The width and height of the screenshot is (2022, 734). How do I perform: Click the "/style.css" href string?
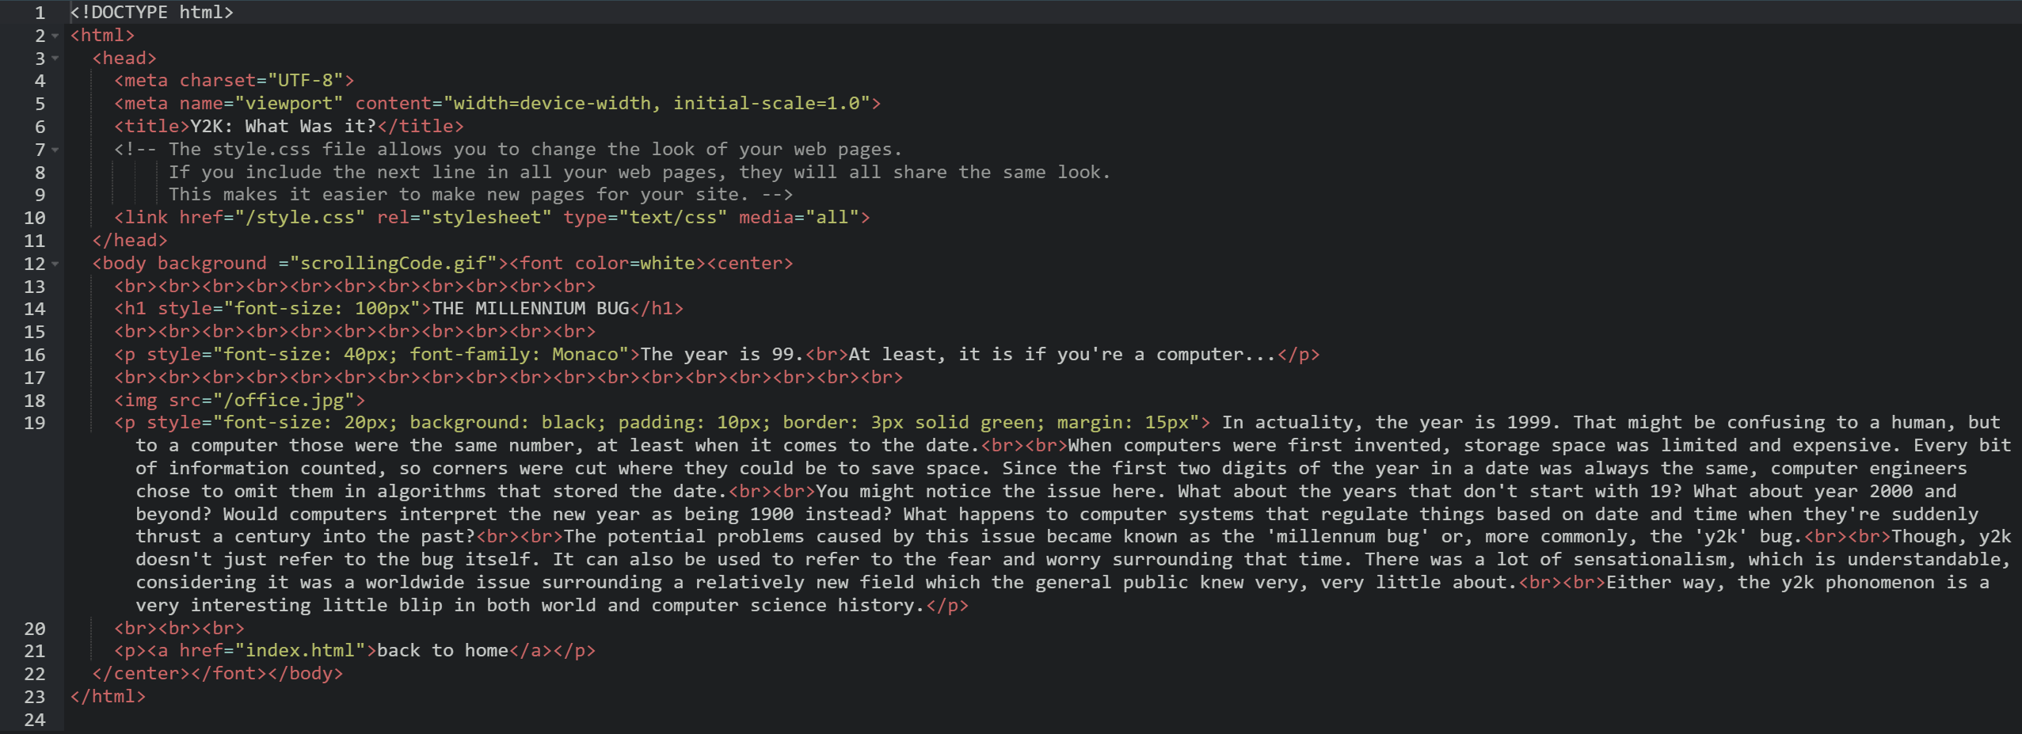(300, 218)
